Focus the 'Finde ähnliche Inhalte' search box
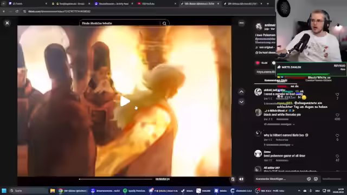The height and width of the screenshot is (195, 347). [120, 23]
